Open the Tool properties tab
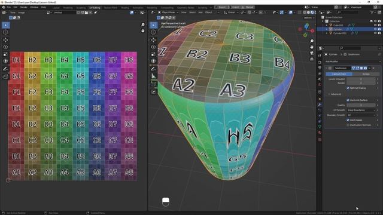Screen dimensions: 383x215 click(x=320, y=56)
